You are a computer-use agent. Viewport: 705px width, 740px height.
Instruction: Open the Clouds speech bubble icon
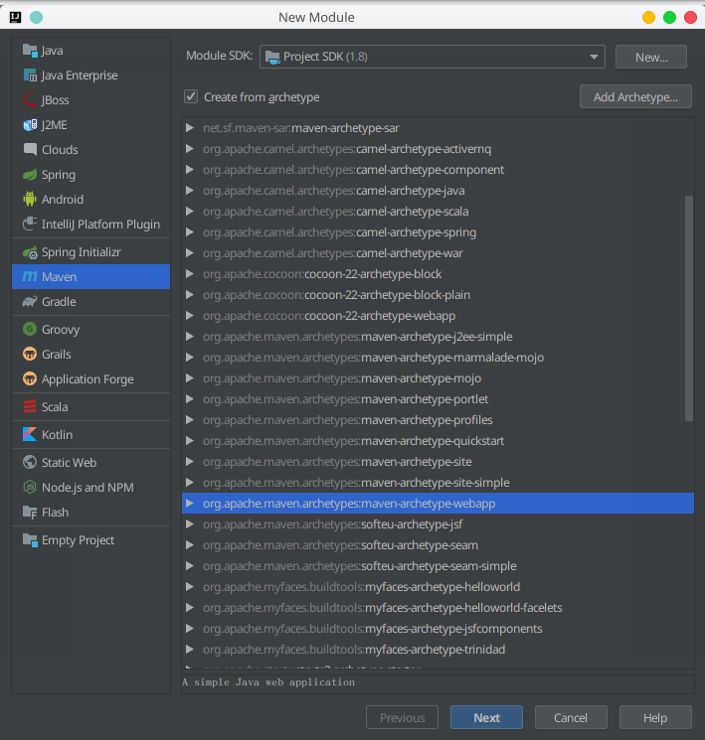tap(30, 150)
